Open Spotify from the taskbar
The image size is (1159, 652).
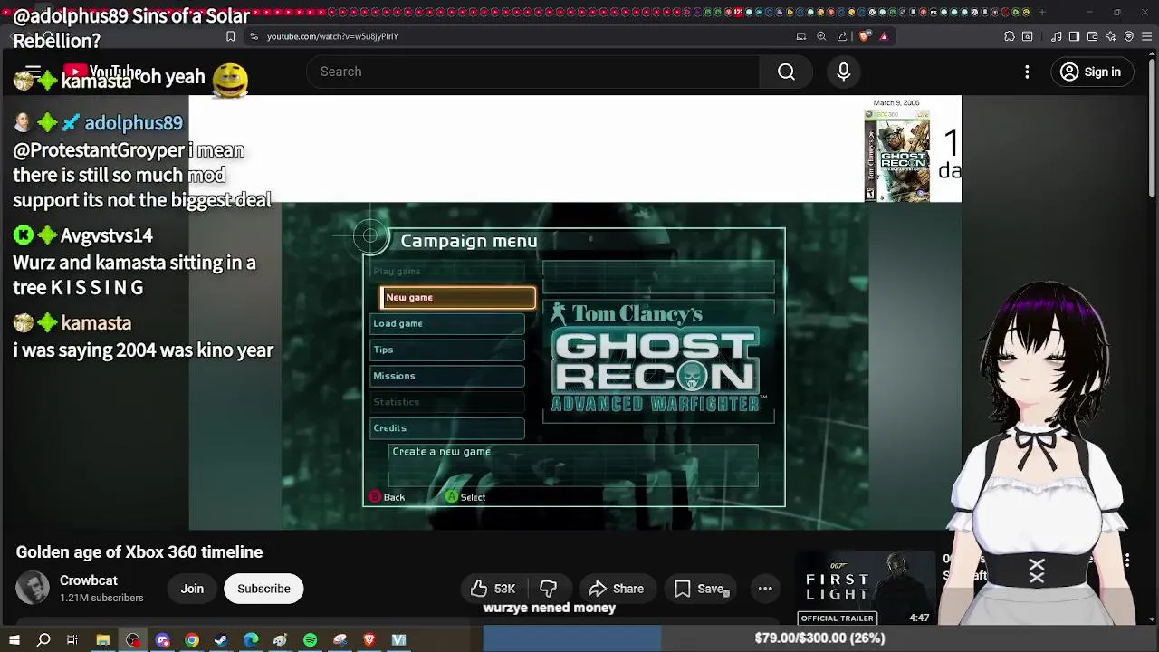pyautogui.click(x=311, y=640)
